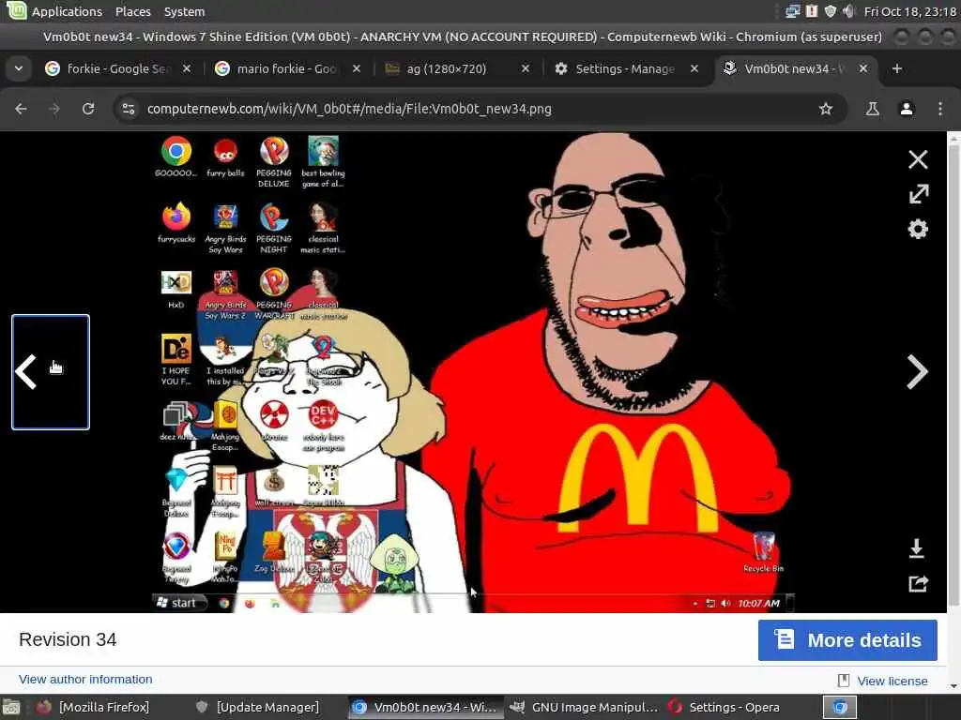This screenshot has width=961, height=720.
Task: Switch to 'Settings - Manage' tab
Action: [x=624, y=68]
